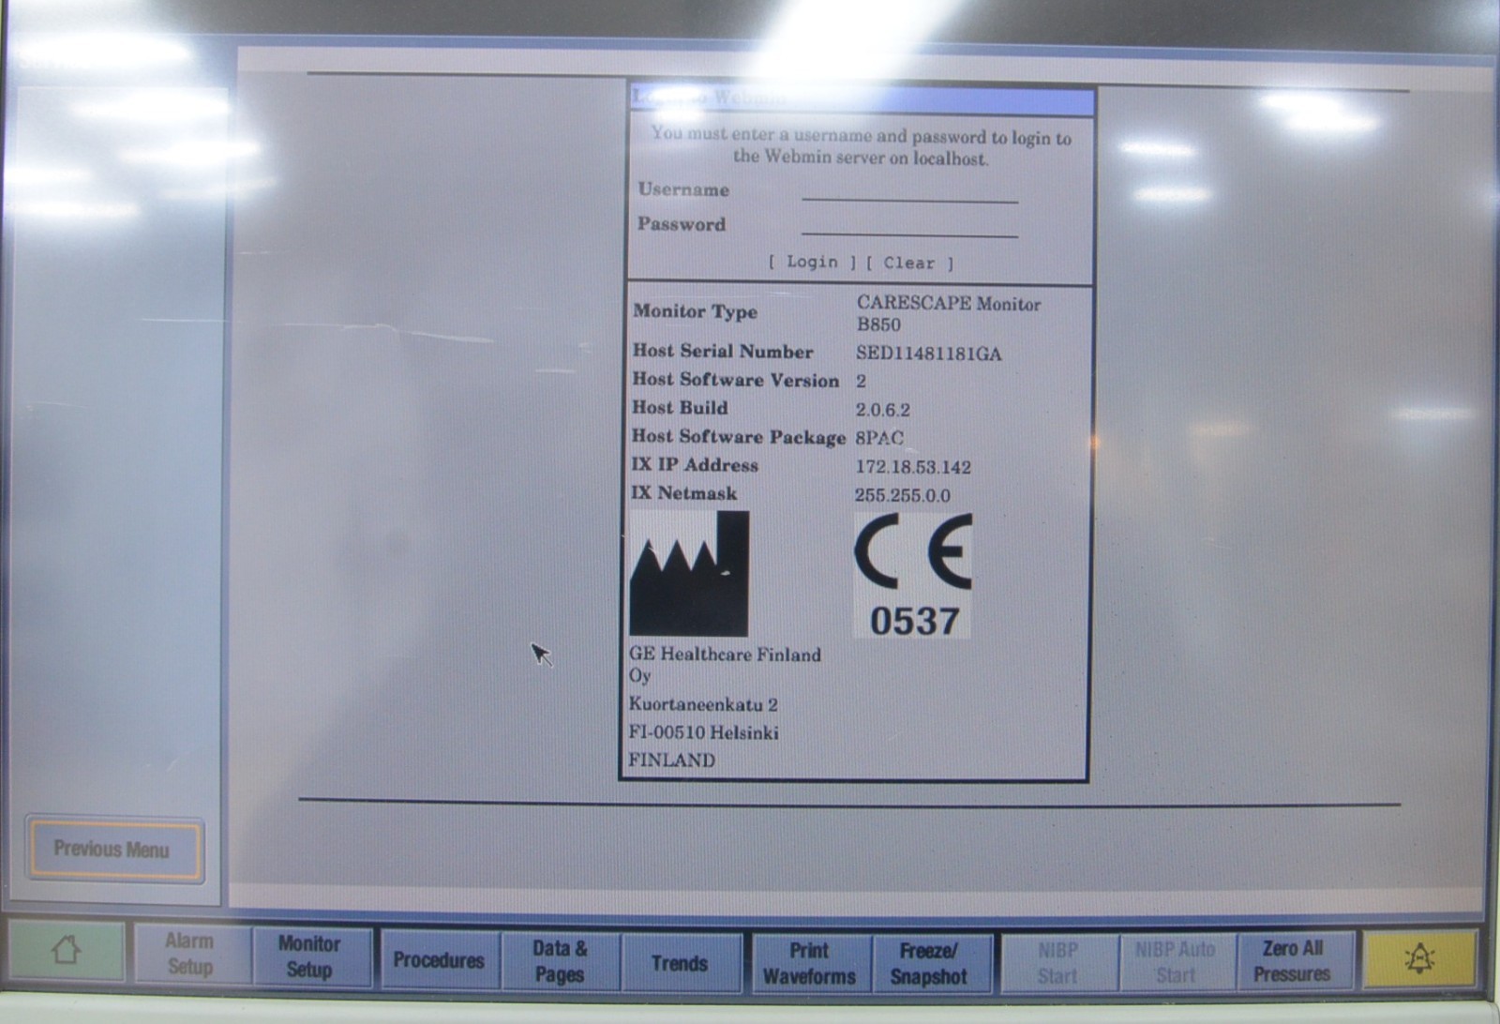The height and width of the screenshot is (1024, 1500).
Task: Show the Trends view
Action: [x=680, y=963]
